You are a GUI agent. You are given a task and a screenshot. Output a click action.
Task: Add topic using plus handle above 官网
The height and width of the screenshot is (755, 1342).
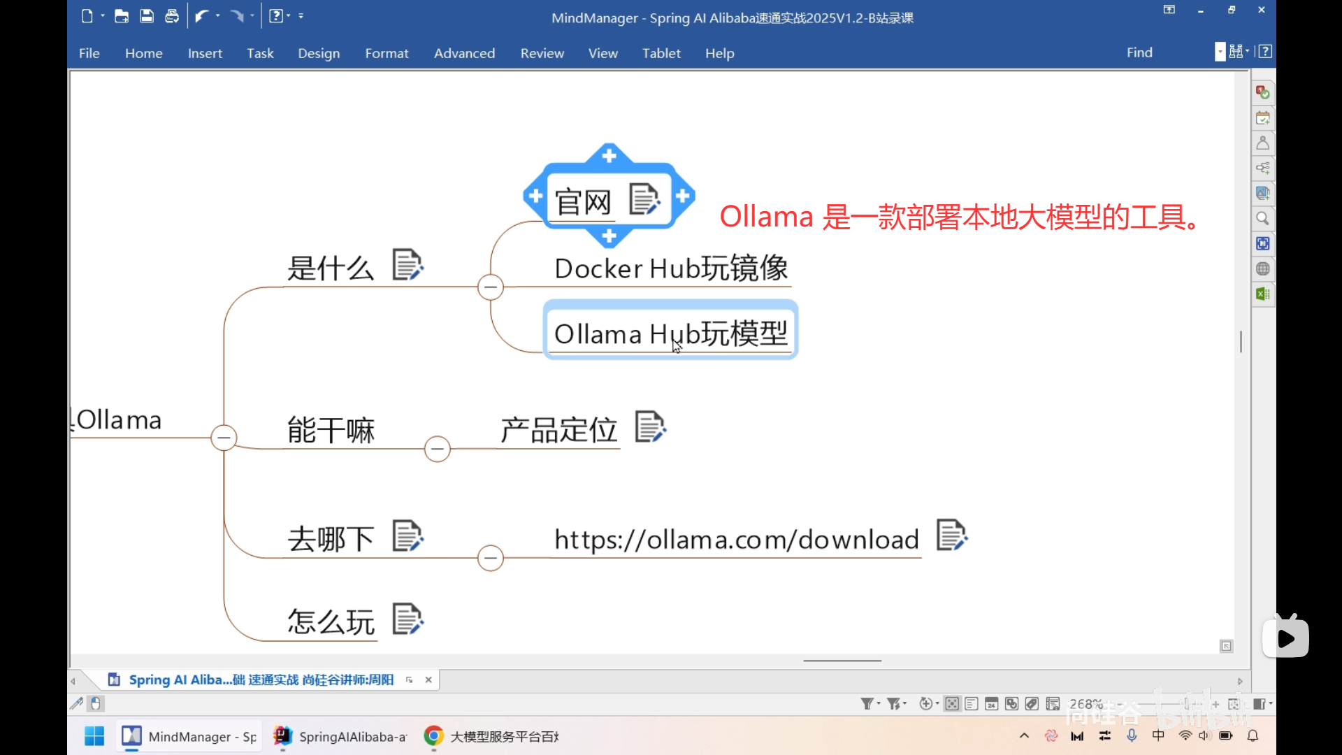tap(609, 155)
